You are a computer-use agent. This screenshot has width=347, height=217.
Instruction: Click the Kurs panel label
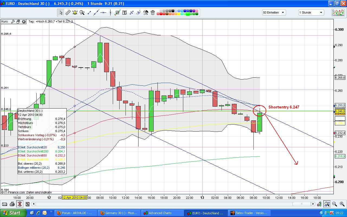[5, 21]
